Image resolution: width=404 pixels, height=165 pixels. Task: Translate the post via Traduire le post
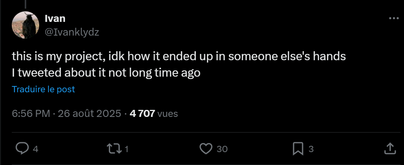[43, 89]
